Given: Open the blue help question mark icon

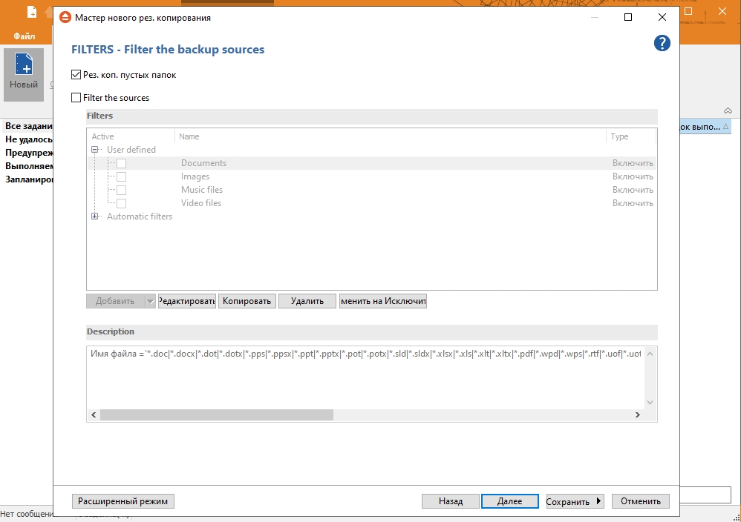Looking at the screenshot, I should [662, 43].
